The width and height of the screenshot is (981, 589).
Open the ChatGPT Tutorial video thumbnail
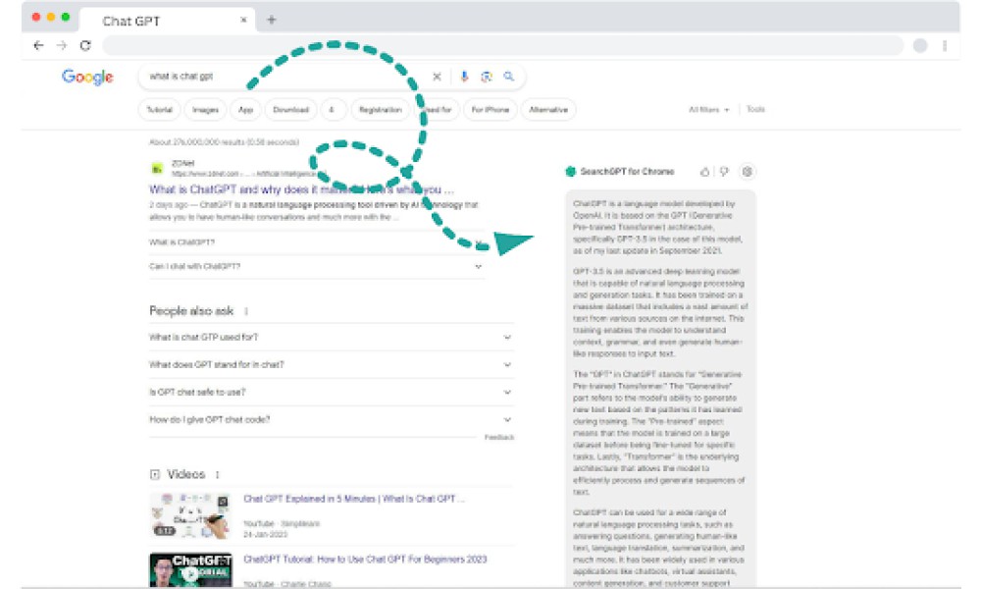click(x=190, y=570)
